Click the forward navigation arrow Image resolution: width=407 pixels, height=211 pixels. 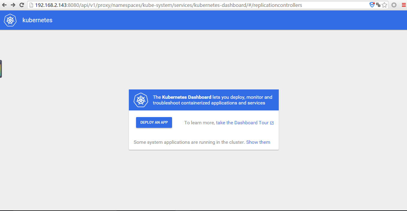[13, 5]
